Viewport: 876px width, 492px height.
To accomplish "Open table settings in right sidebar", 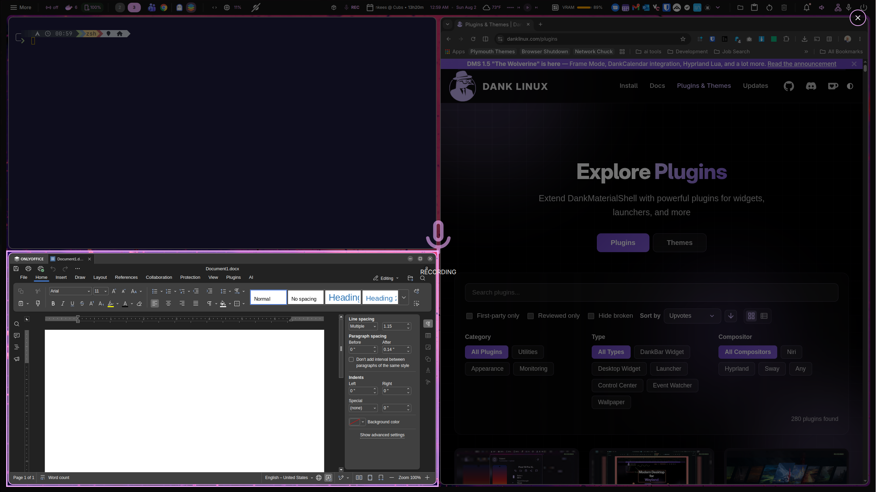I will 428,336.
